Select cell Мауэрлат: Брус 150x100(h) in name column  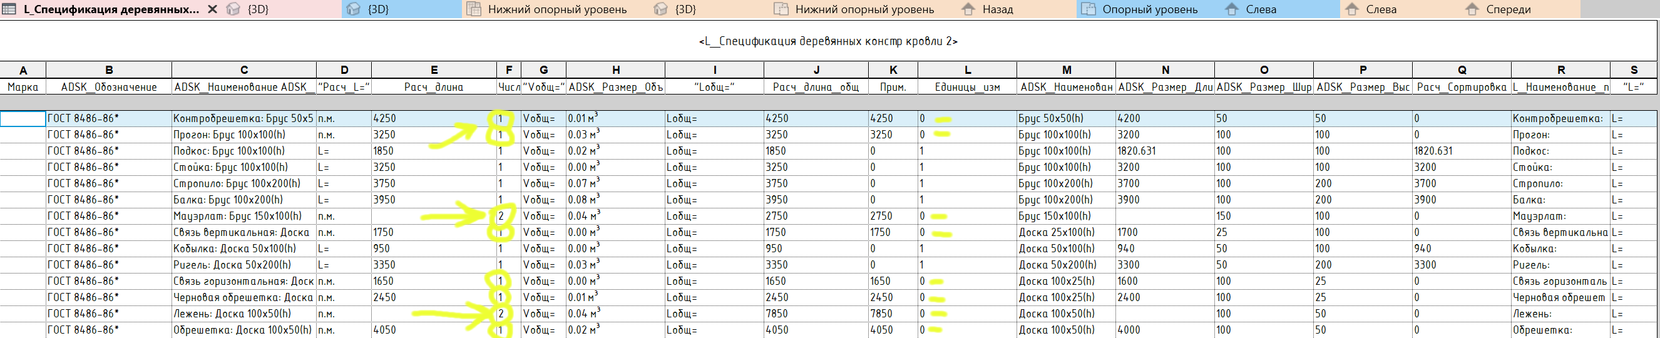click(237, 217)
